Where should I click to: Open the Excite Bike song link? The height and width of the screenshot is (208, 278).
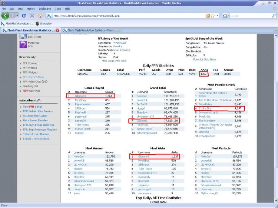click(205, 108)
